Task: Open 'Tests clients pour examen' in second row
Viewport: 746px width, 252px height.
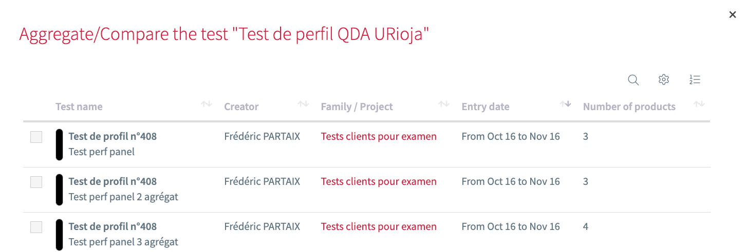Action: tap(379, 181)
